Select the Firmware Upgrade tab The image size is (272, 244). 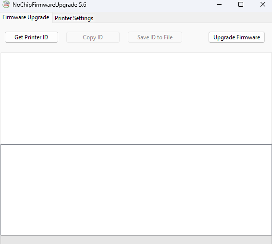point(26,17)
